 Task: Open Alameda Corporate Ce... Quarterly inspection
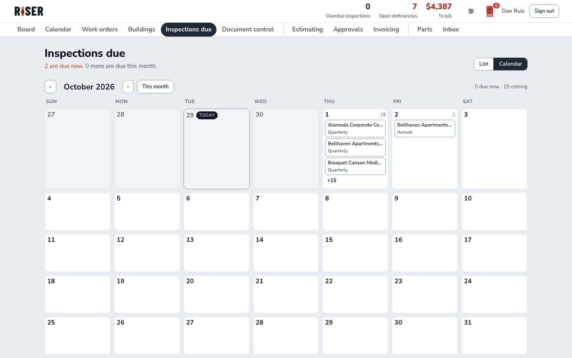click(x=355, y=128)
